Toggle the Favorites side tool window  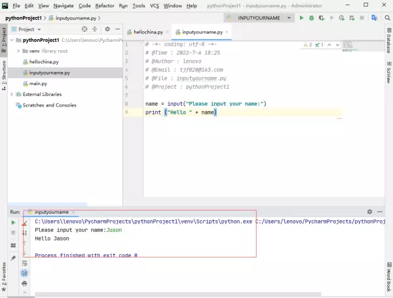4,277
